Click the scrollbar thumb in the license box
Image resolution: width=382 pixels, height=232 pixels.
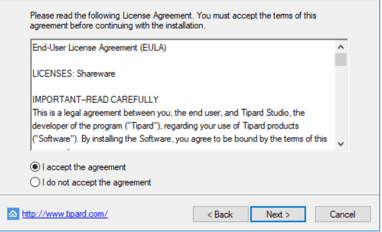(340, 60)
